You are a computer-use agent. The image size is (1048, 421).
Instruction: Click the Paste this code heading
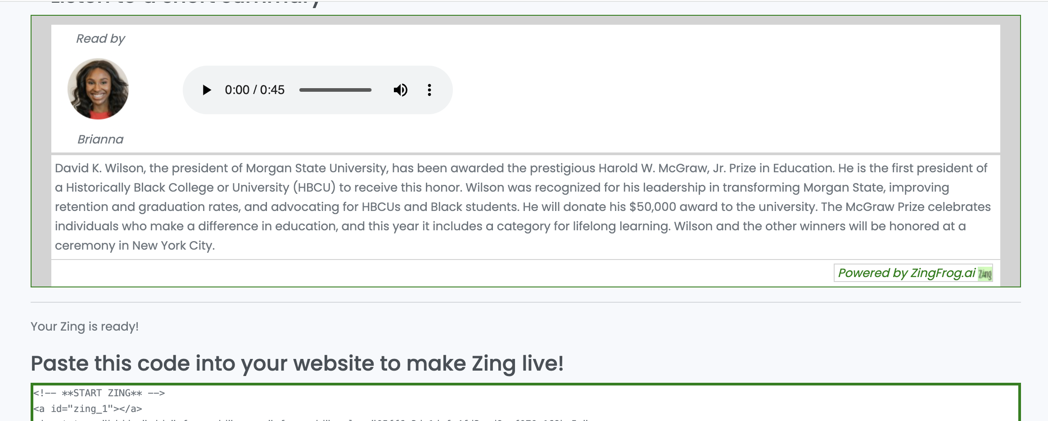pos(297,363)
